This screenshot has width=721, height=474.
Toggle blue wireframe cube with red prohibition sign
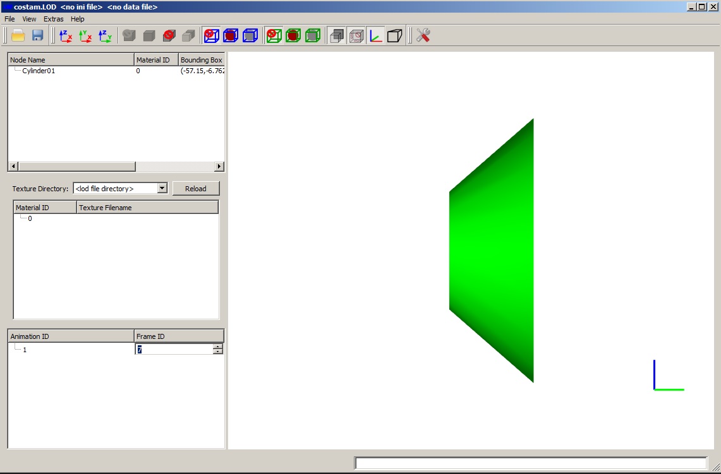tap(212, 35)
